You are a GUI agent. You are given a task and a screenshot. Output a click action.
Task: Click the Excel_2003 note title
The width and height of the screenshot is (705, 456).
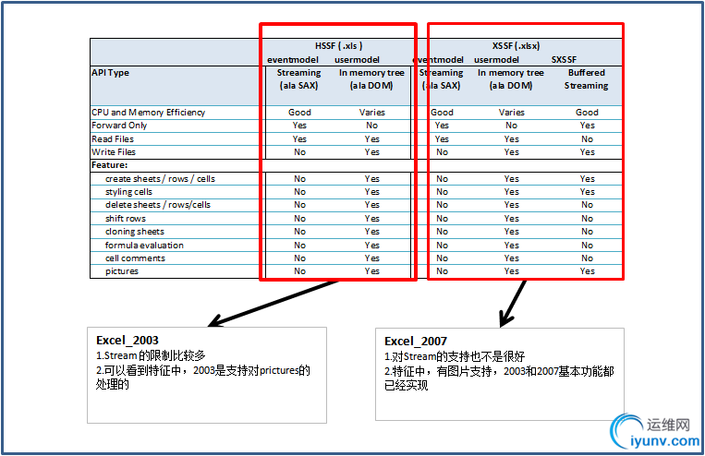128,341
